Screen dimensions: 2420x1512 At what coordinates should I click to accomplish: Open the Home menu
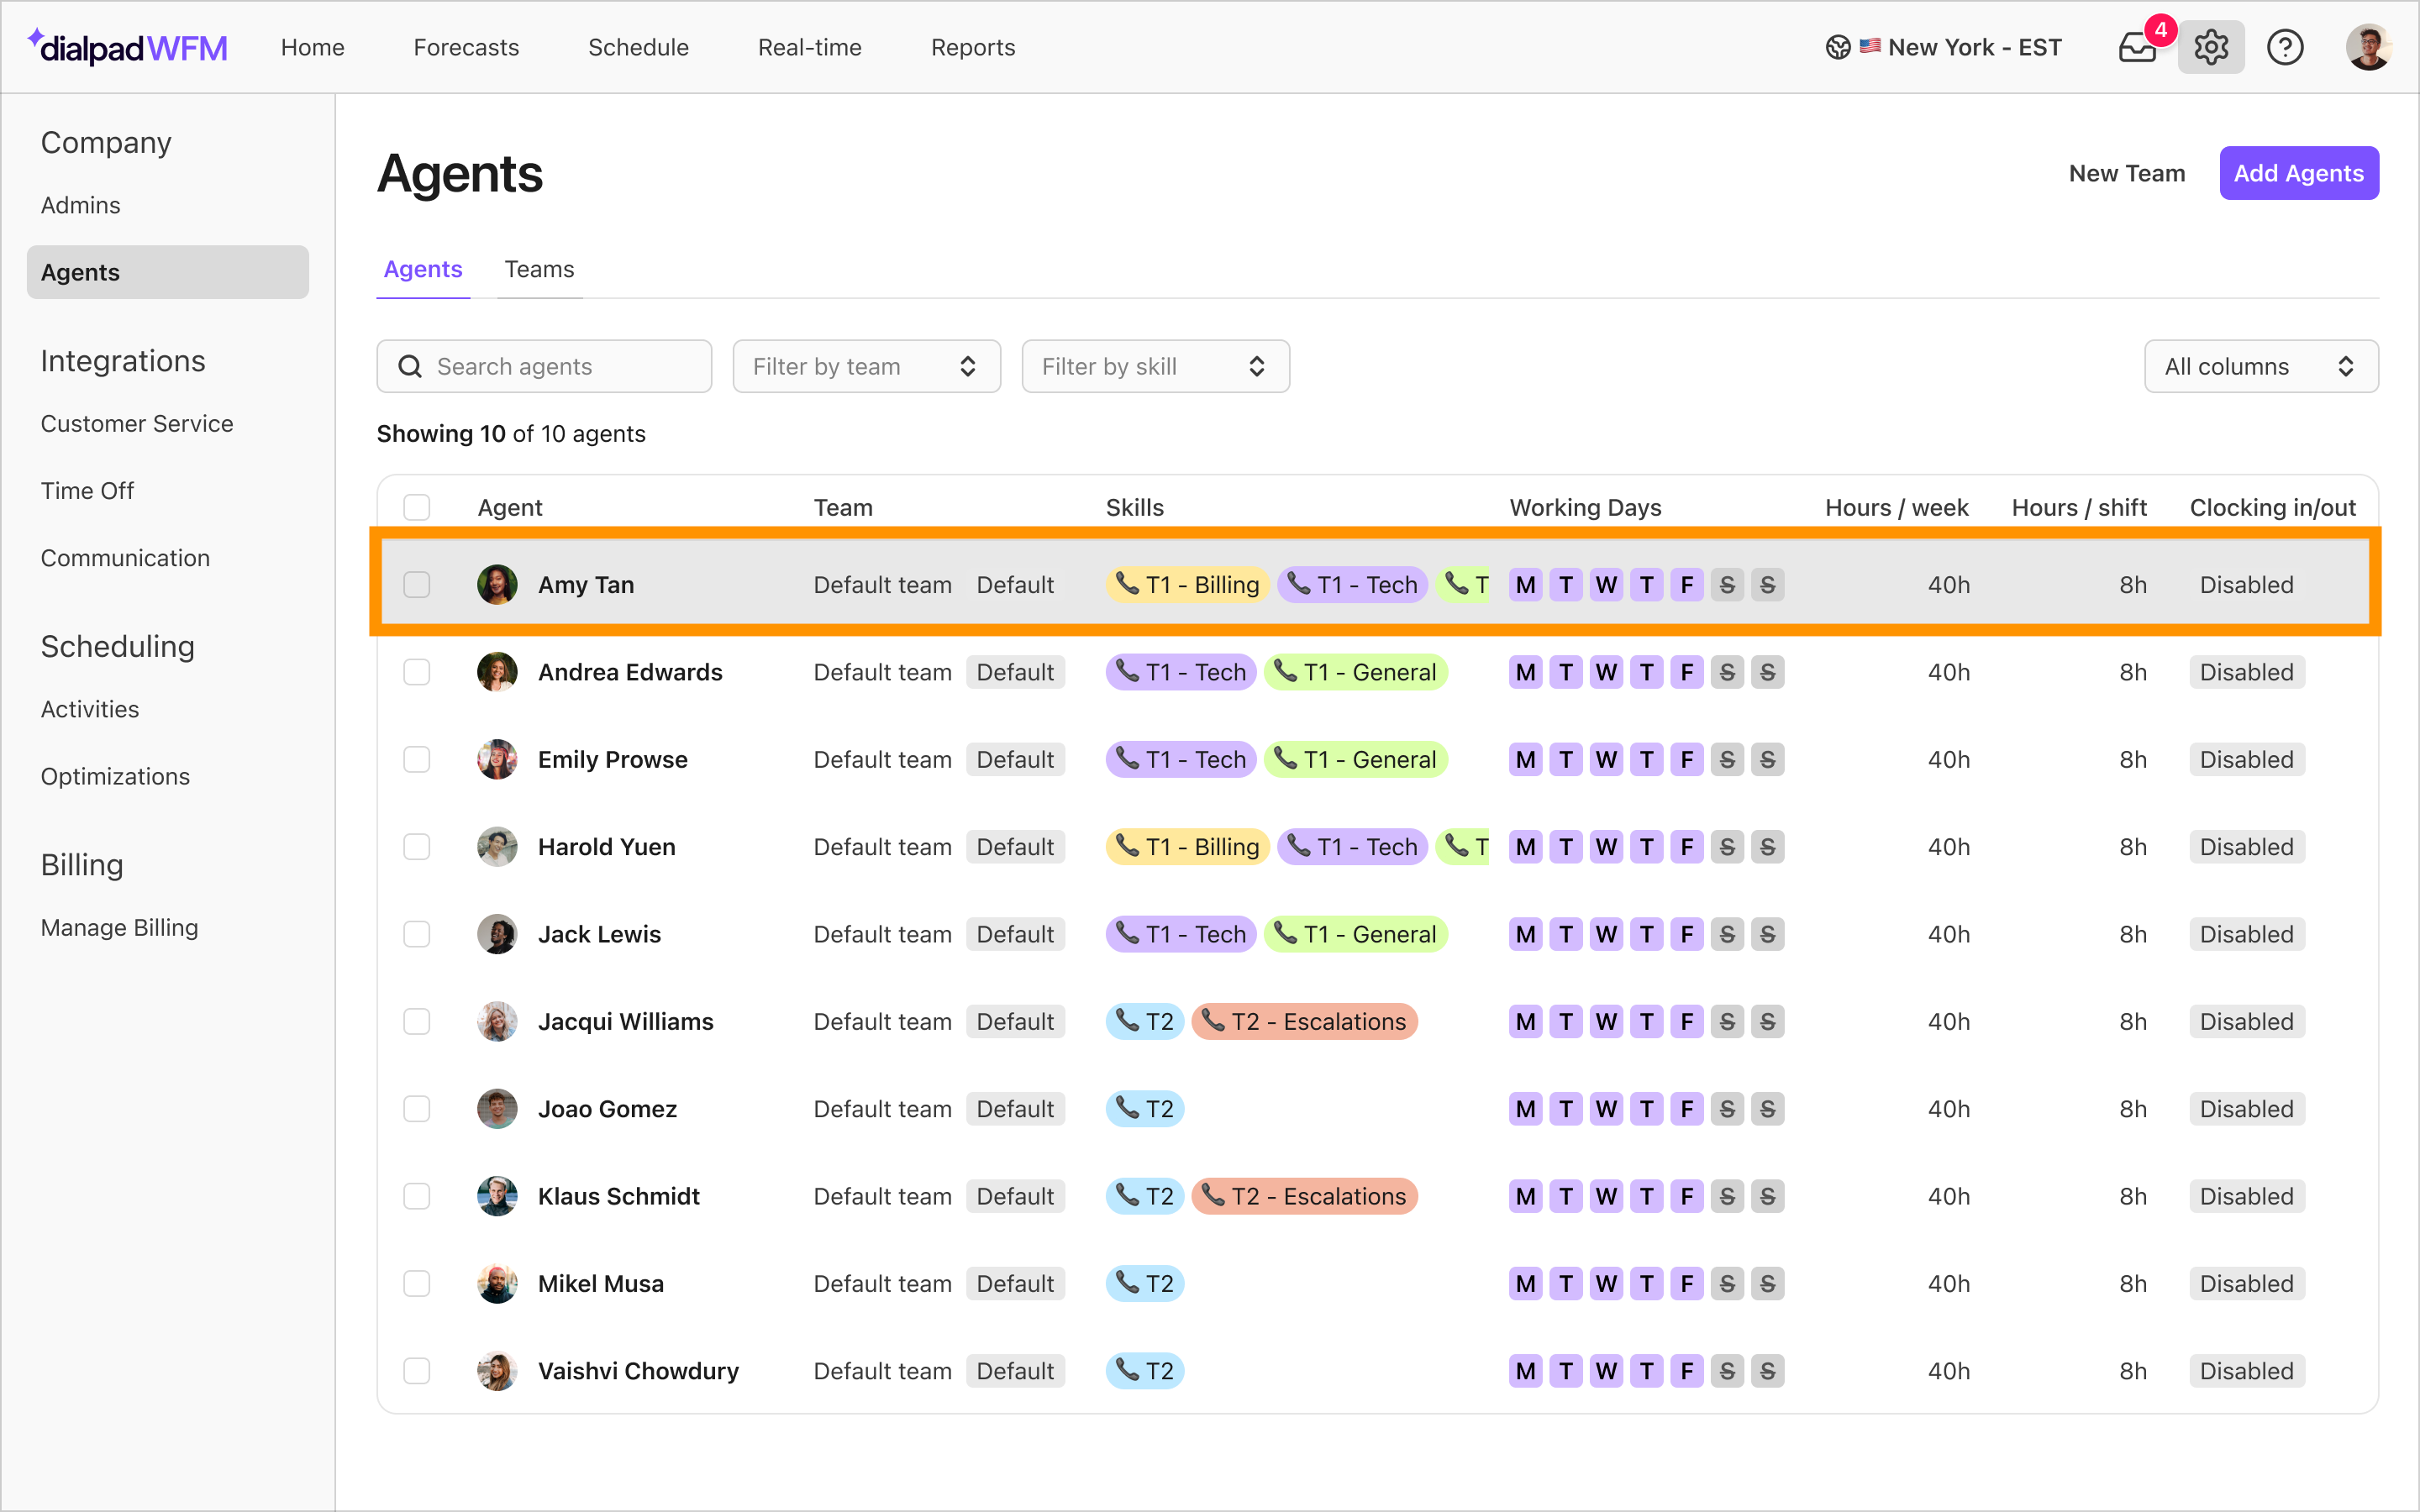(x=312, y=47)
